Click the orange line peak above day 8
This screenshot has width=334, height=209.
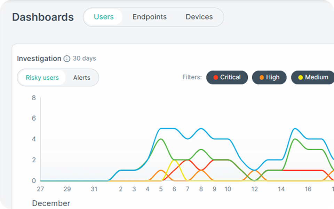click(x=201, y=170)
